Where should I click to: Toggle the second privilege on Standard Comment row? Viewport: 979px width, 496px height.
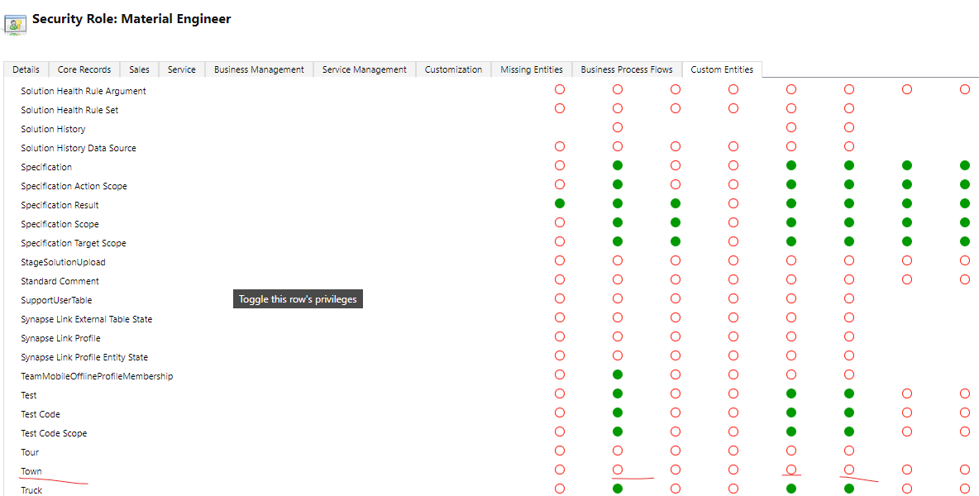618,279
